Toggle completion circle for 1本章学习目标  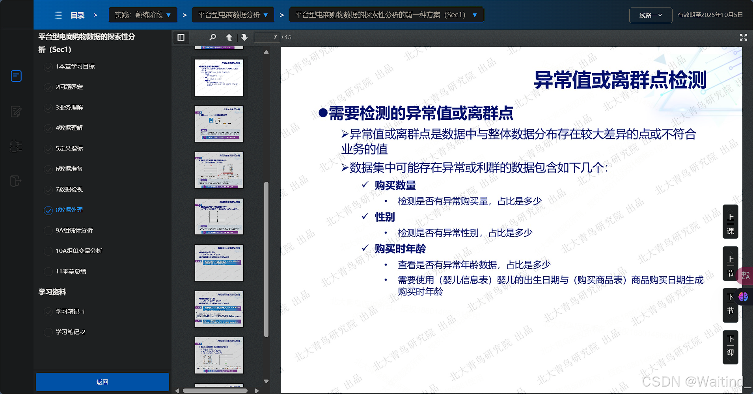pyautogui.click(x=48, y=67)
